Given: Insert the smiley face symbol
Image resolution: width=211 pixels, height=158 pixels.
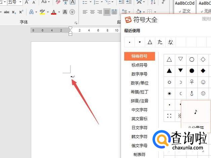Looking at the screenshot, I should 203,82.
